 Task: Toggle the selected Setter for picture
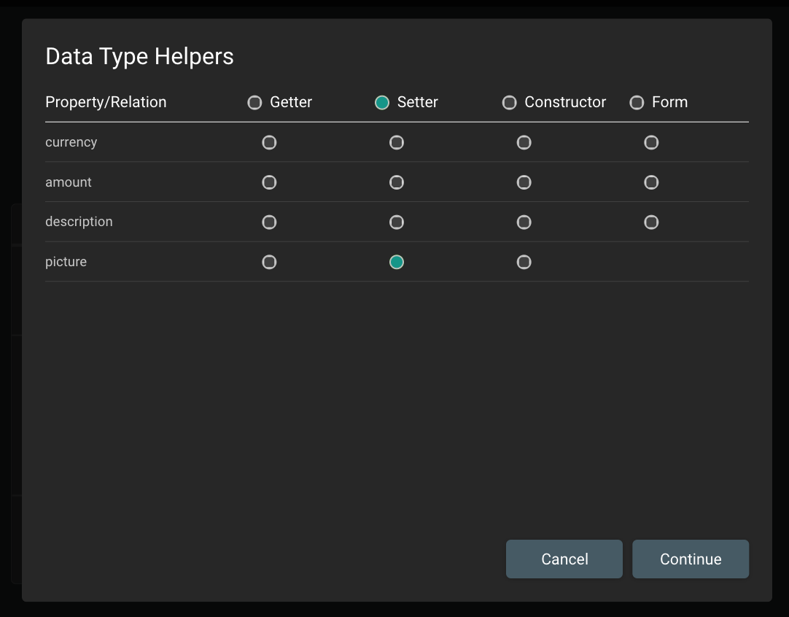click(397, 261)
